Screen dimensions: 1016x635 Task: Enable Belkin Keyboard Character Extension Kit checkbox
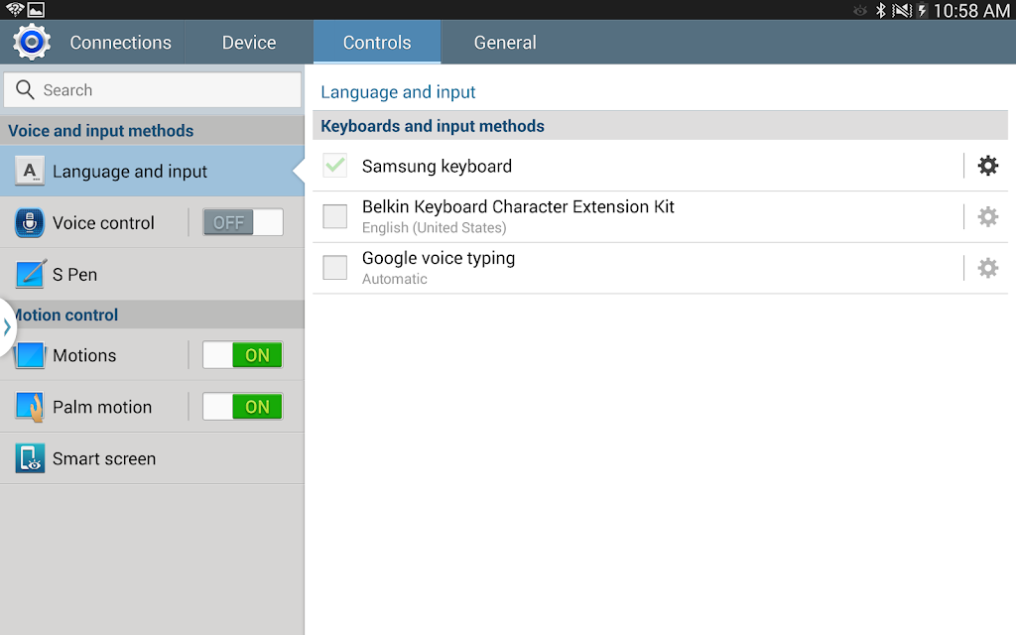(x=335, y=216)
